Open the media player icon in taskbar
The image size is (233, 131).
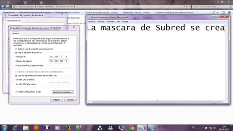58,128
